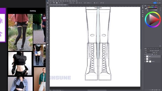Toggle layer filtering switch on or off
Viewport: 162px width, 91px height.
coord(158,51)
